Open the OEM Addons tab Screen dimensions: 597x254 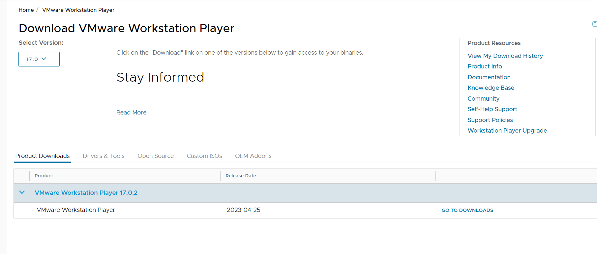click(253, 156)
